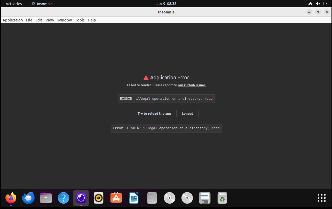Follow the our Github Issues link
Viewport: 332px width, 209px height.
click(192, 85)
